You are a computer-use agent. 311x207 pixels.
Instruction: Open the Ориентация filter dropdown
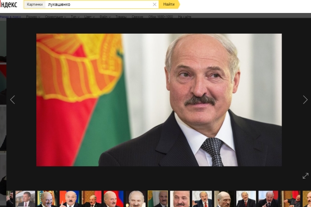tap(55, 17)
